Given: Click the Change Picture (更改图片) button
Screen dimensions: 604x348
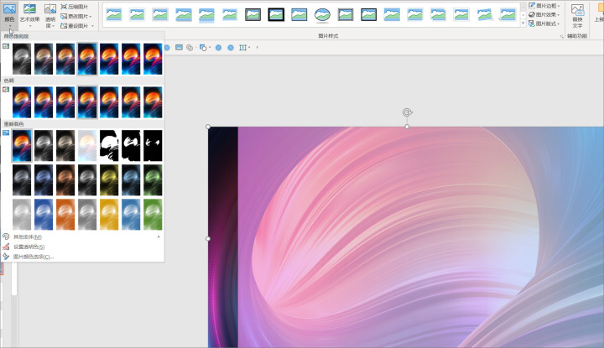Looking at the screenshot, I should pos(75,16).
